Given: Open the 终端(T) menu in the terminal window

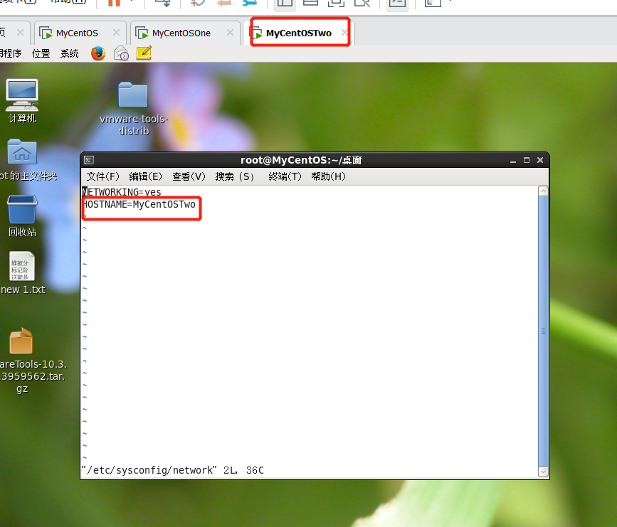Looking at the screenshot, I should coord(284,176).
